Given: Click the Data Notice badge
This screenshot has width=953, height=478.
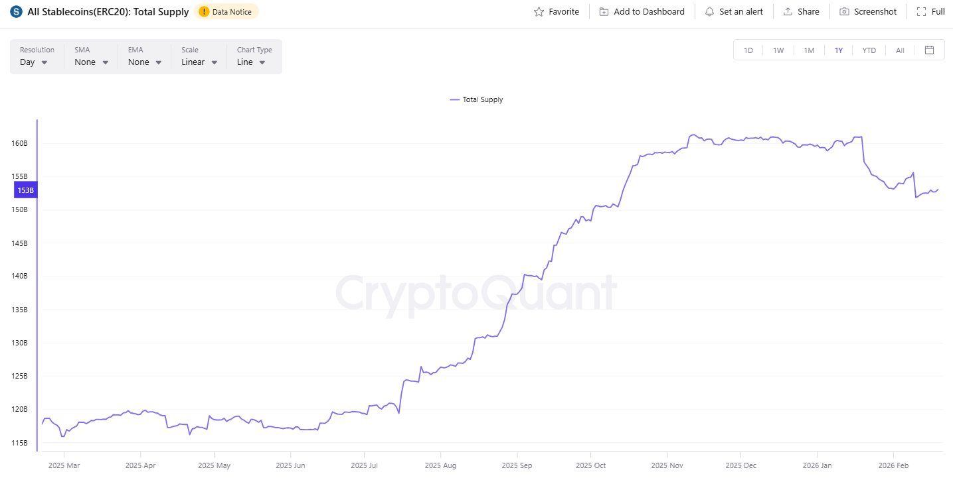Looking at the screenshot, I should (x=226, y=12).
